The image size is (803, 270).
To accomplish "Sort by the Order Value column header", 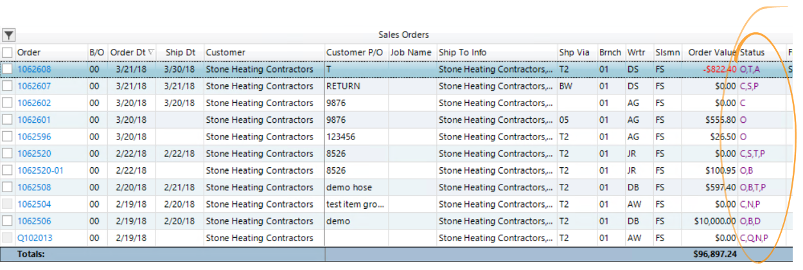I will (712, 52).
